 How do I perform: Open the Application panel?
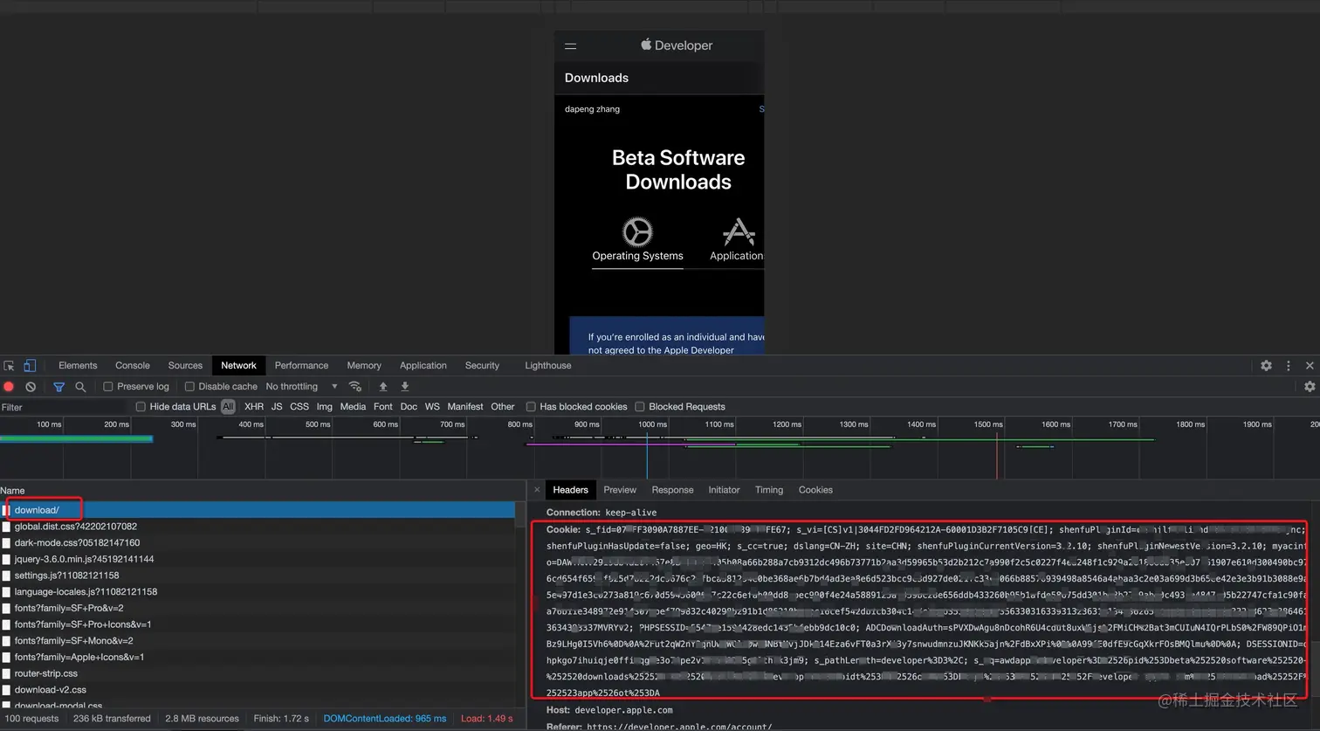(x=423, y=366)
